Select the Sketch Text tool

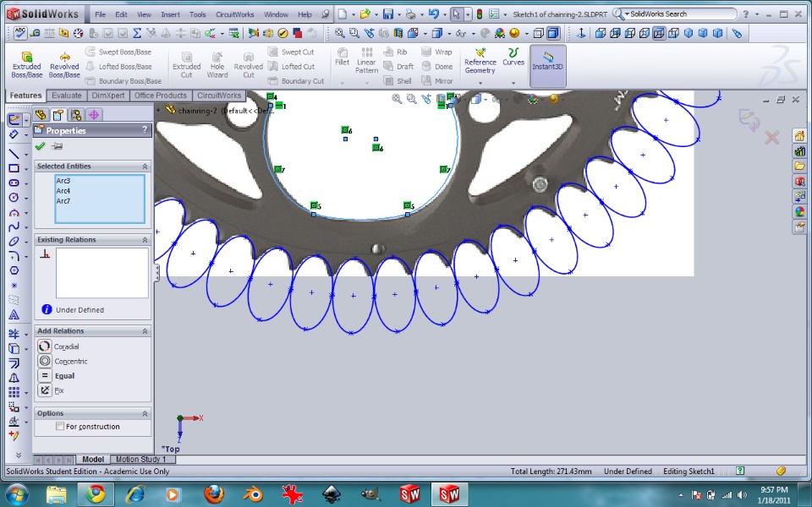(14, 314)
